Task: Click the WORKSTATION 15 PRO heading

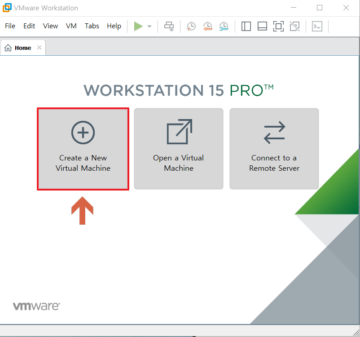Action: (179, 90)
